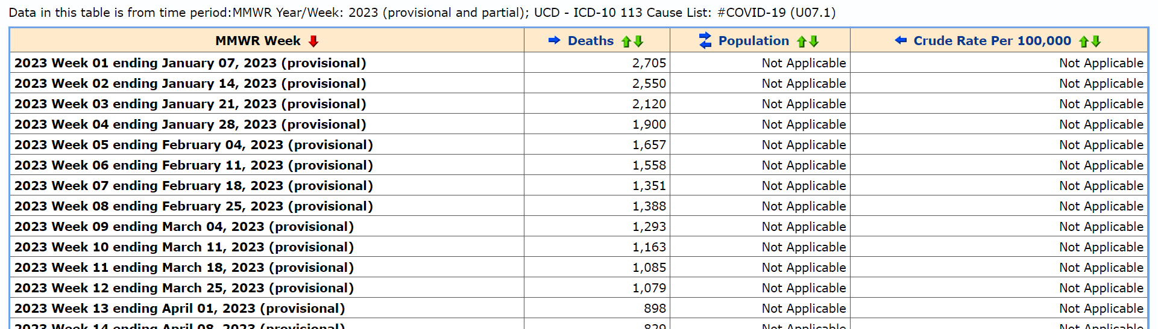Sort Deaths column ascending with up arrow

626,42
